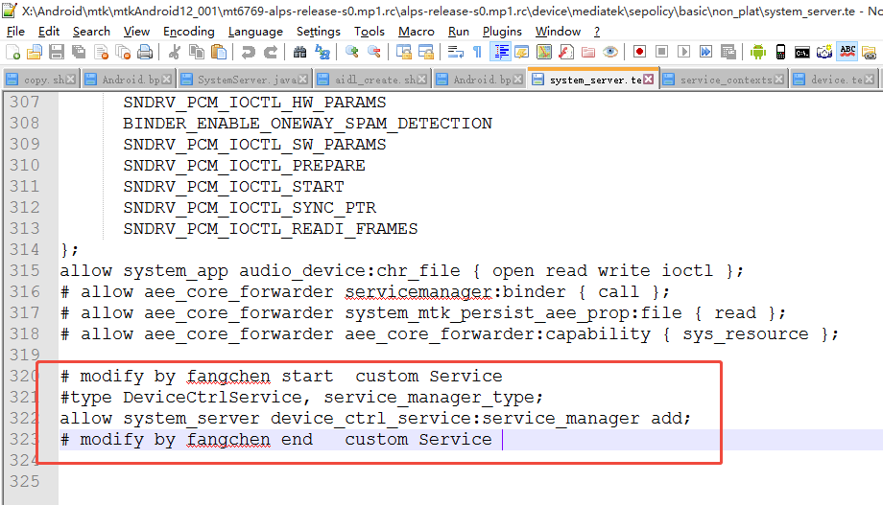Close the current document via the toolbar Close icon
Screen dimensions: 883x505
click(x=101, y=53)
